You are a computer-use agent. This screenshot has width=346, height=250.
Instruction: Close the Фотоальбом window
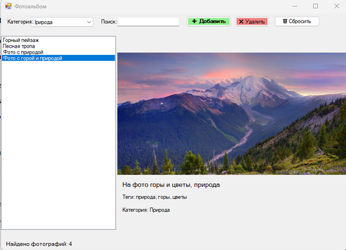click(336, 6)
